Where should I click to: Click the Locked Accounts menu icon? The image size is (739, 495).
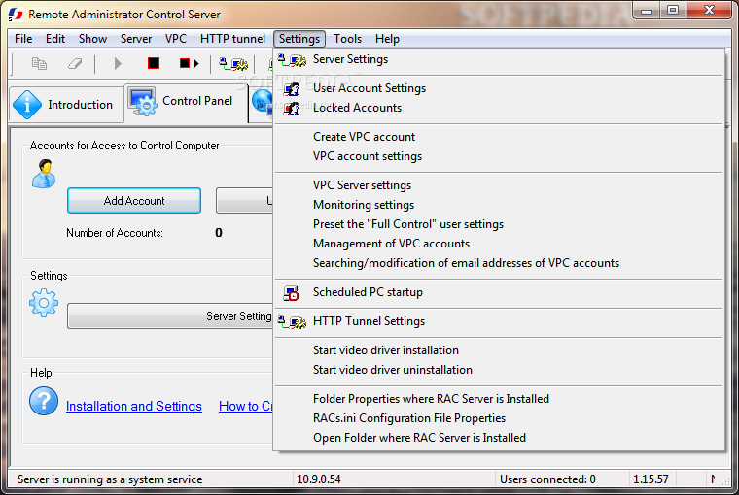292,109
